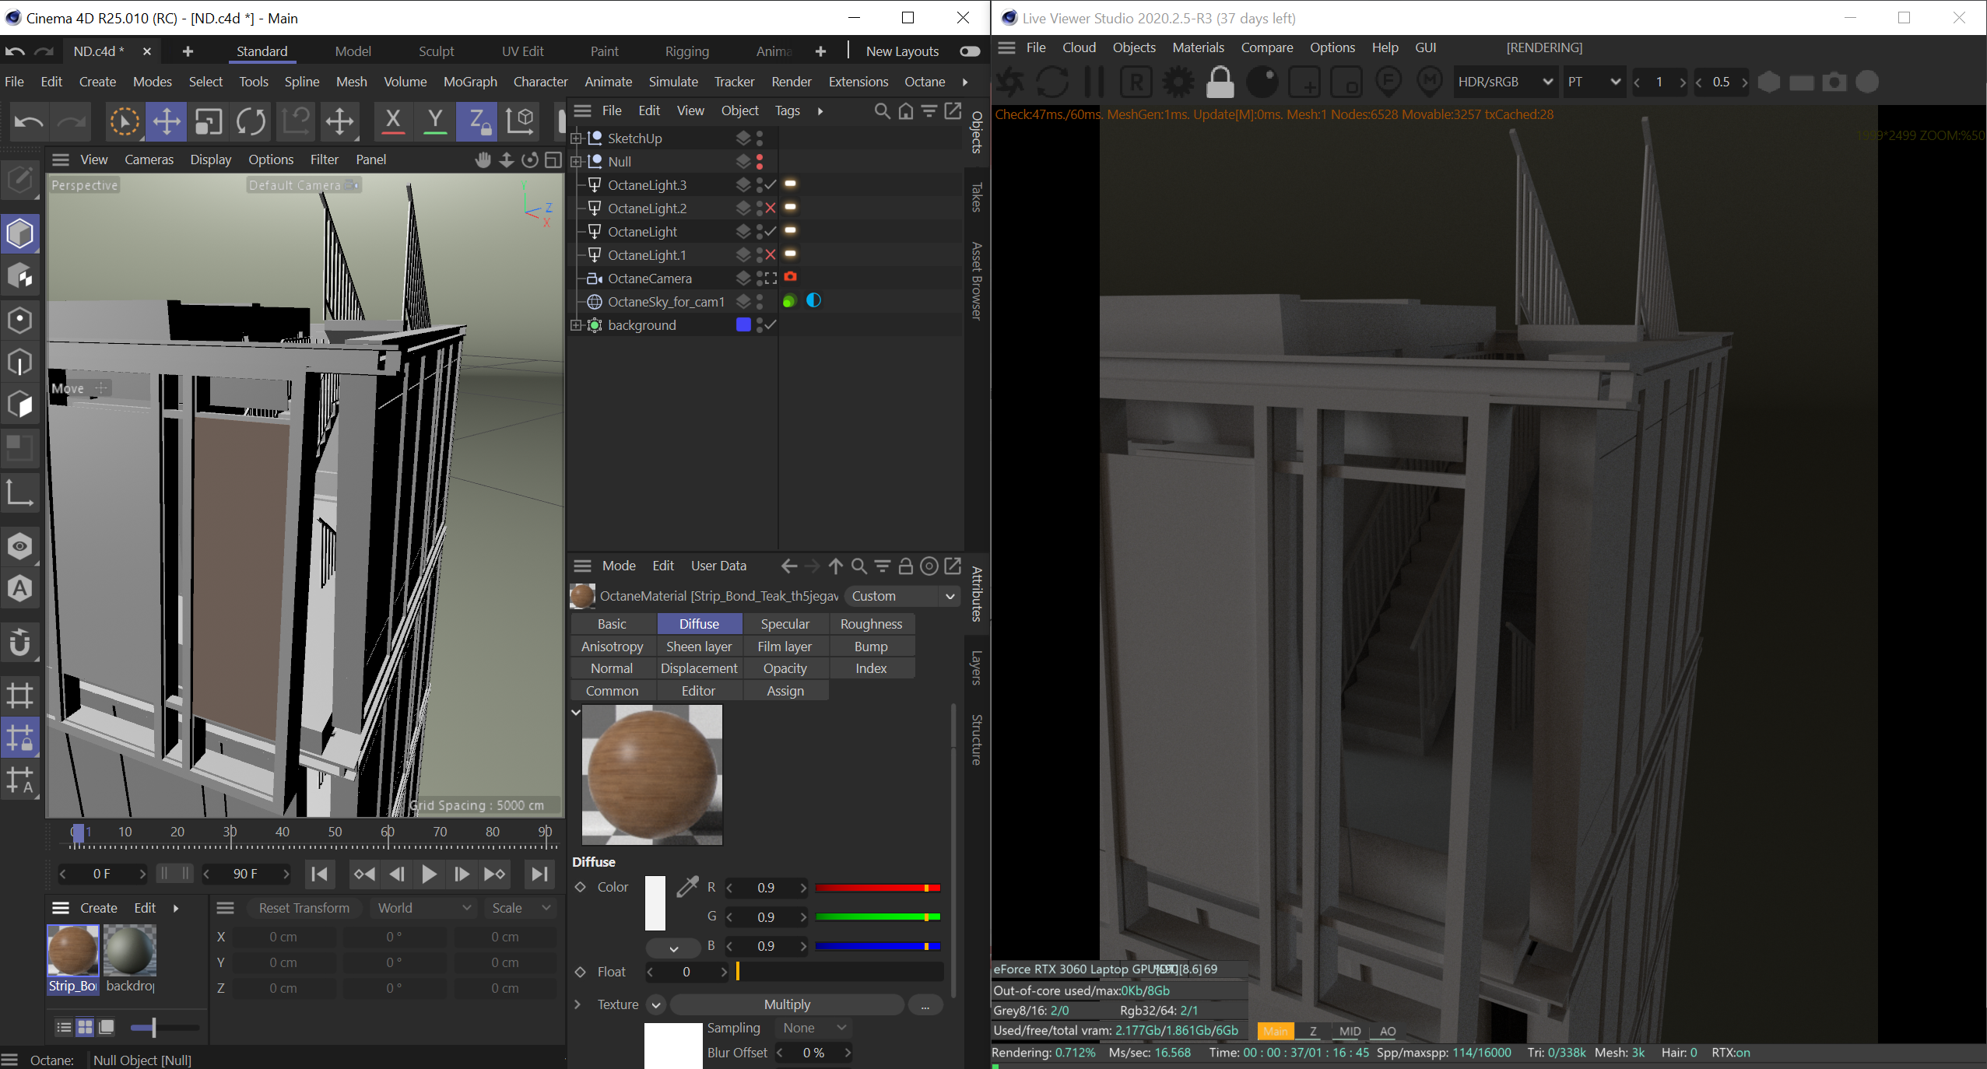Click the Multiply texture button

coord(787,1004)
